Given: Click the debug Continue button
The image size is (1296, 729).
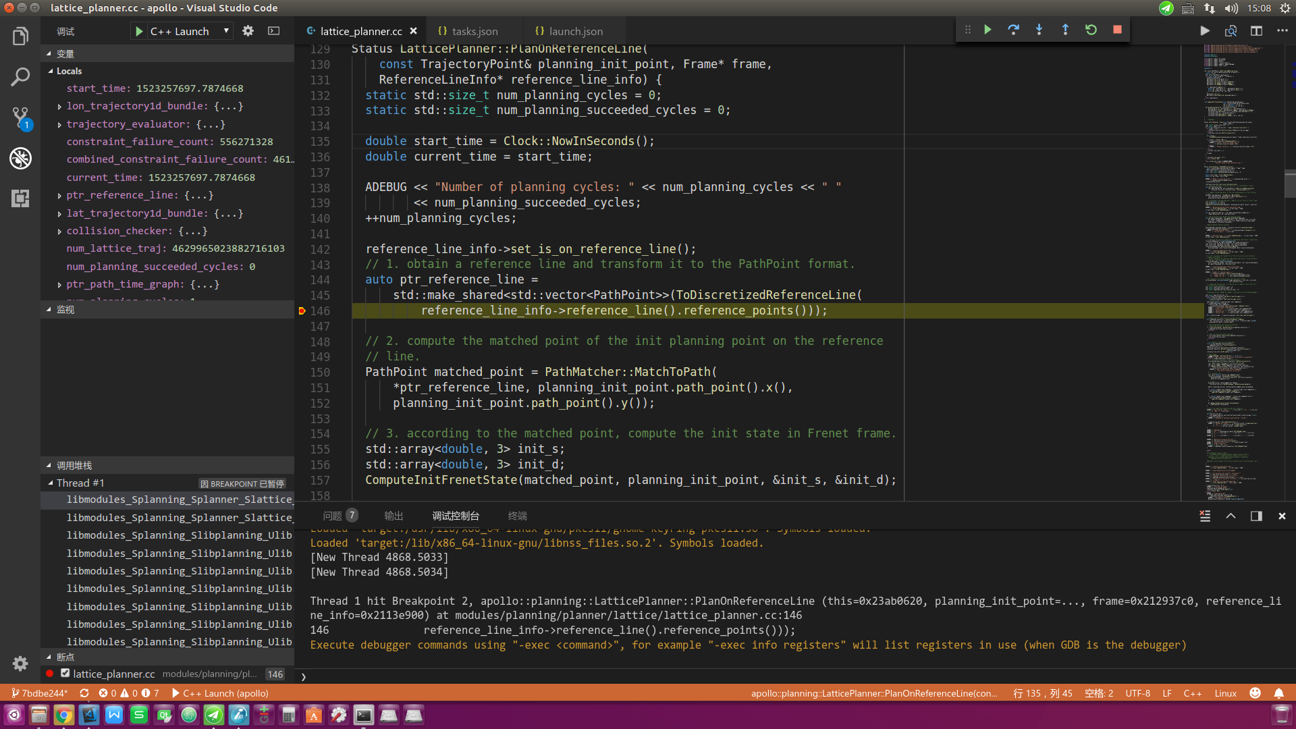Looking at the screenshot, I should [x=988, y=30].
